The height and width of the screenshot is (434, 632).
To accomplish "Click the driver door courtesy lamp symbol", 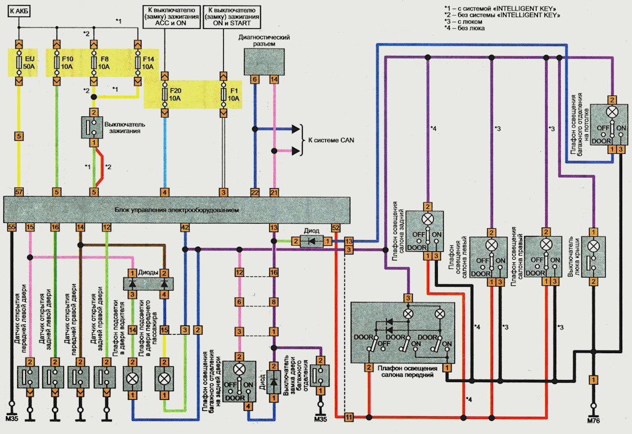I will [x=132, y=379].
